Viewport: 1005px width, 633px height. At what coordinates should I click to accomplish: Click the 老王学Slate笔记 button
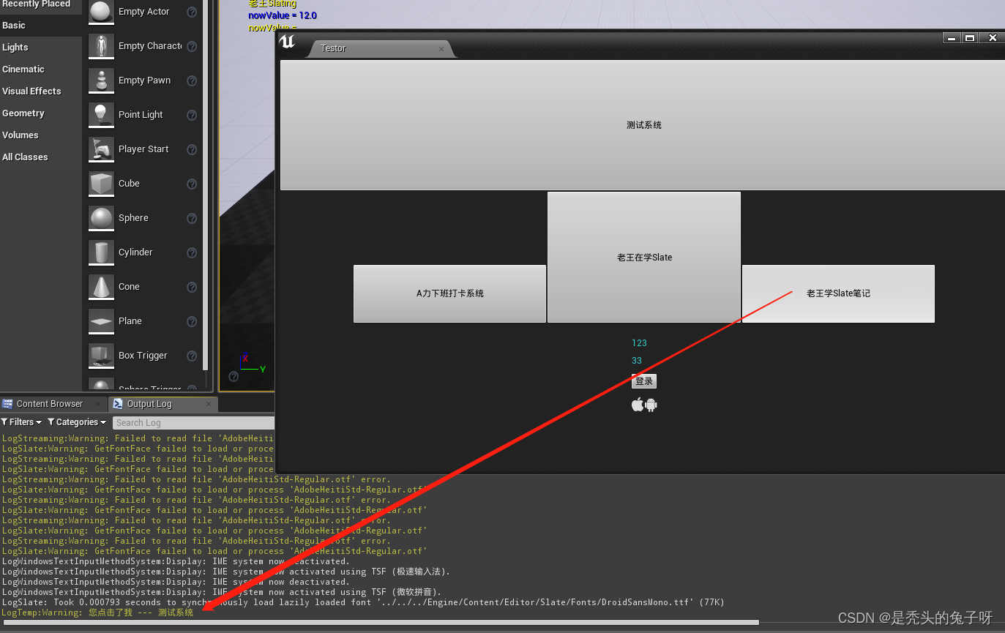(838, 293)
